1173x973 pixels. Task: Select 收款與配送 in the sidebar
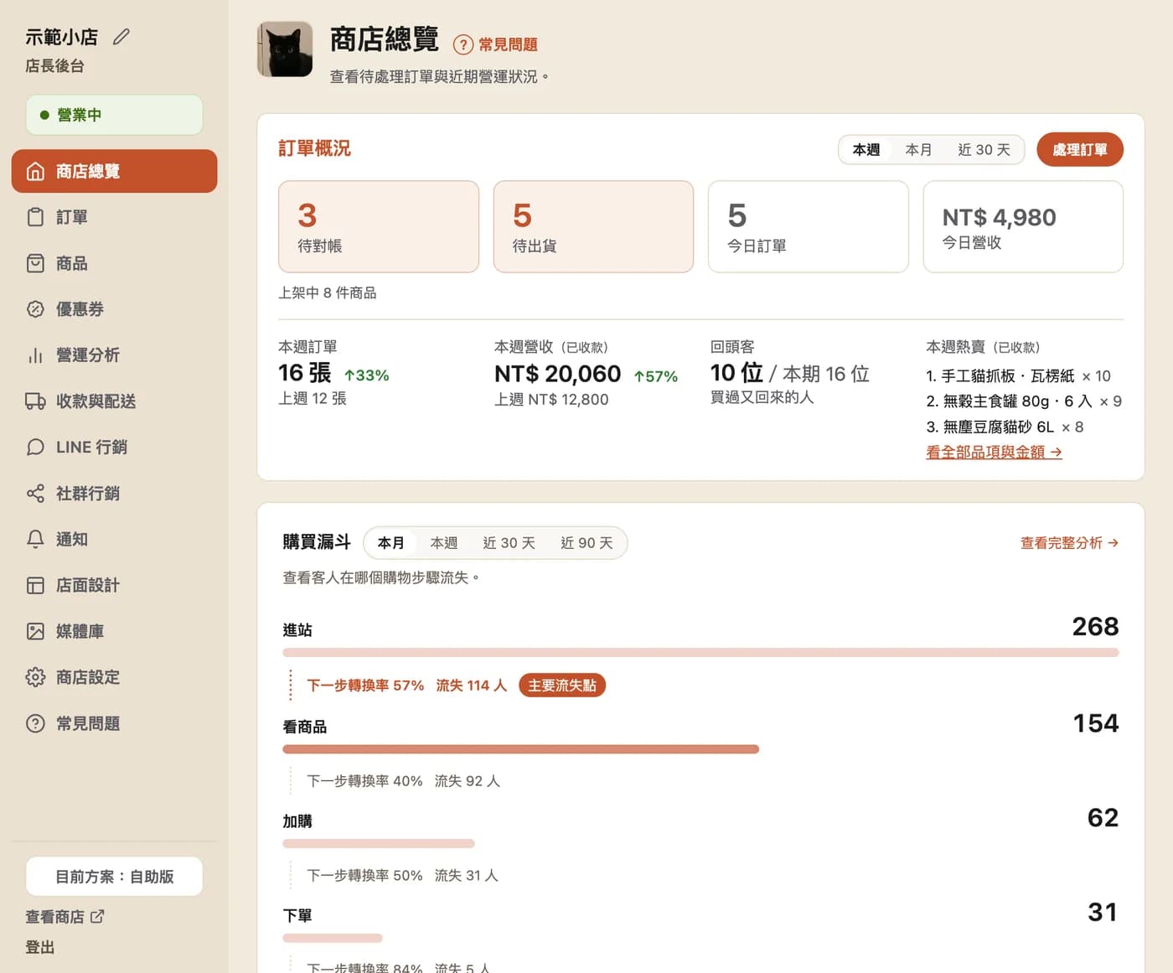(x=114, y=401)
